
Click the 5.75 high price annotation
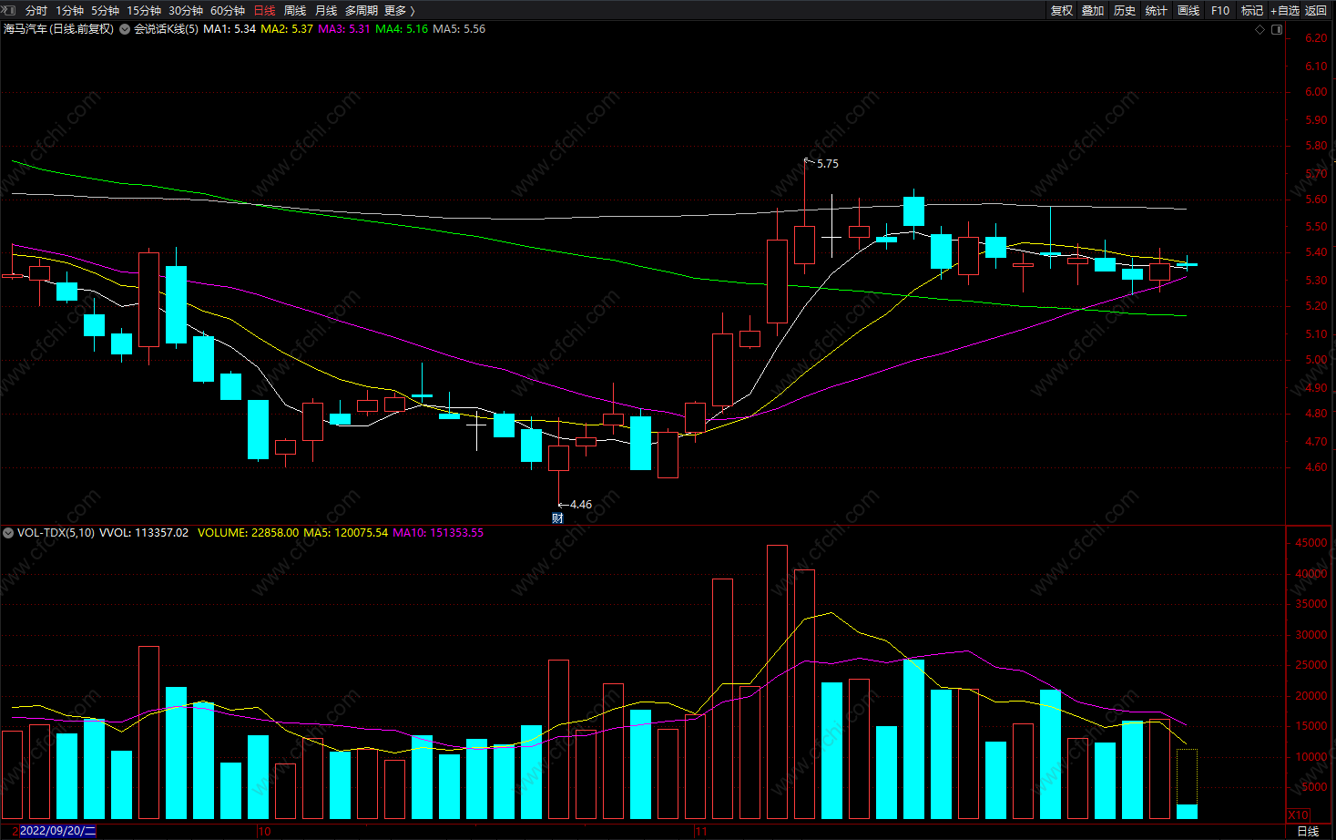click(828, 164)
